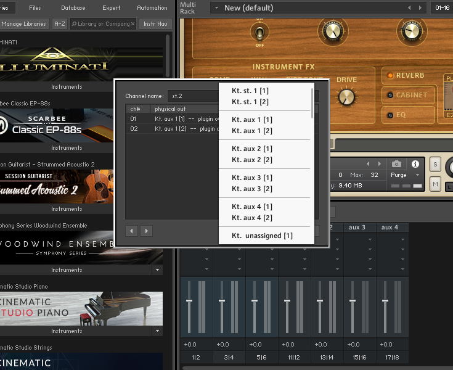The width and height of the screenshot is (453, 370).
Task: Click Manage Libraries button
Action: point(24,24)
